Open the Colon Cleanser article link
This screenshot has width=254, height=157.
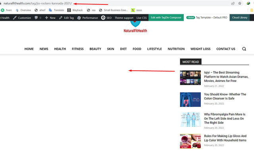tap(225, 96)
